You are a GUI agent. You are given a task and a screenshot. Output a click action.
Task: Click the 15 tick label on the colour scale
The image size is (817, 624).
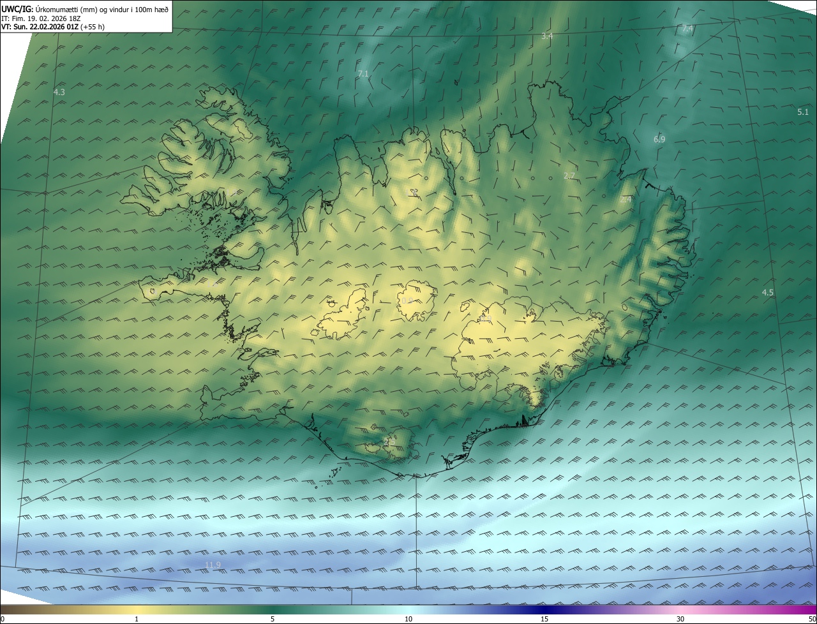point(544,619)
